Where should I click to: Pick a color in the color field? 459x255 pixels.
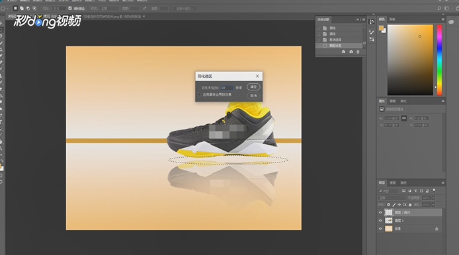pos(410,60)
